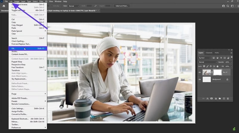
Task: Open the Help menu
Action: click(65, 1)
